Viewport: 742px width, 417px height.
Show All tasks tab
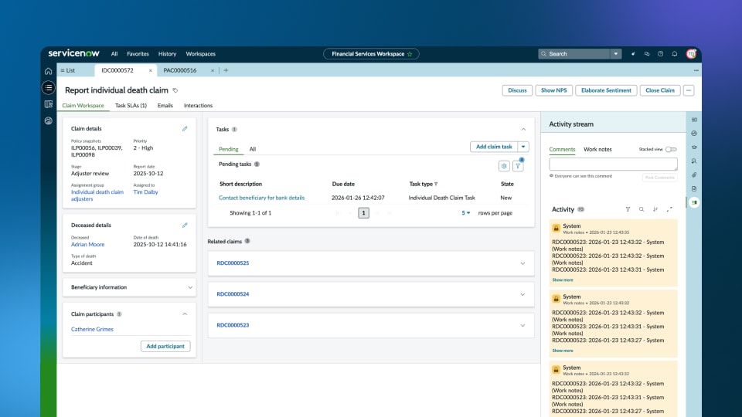(x=253, y=149)
